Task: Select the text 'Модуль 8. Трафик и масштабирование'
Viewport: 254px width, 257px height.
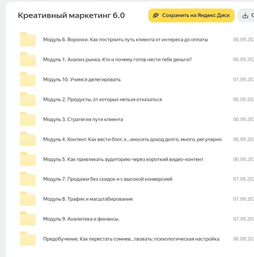Action: tap(88, 199)
